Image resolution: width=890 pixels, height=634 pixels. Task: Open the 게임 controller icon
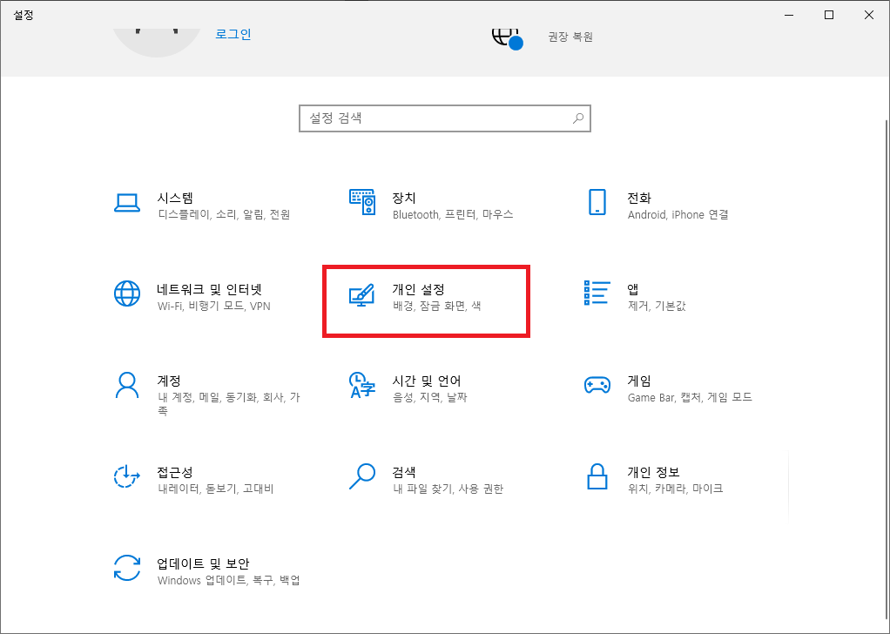click(x=597, y=386)
